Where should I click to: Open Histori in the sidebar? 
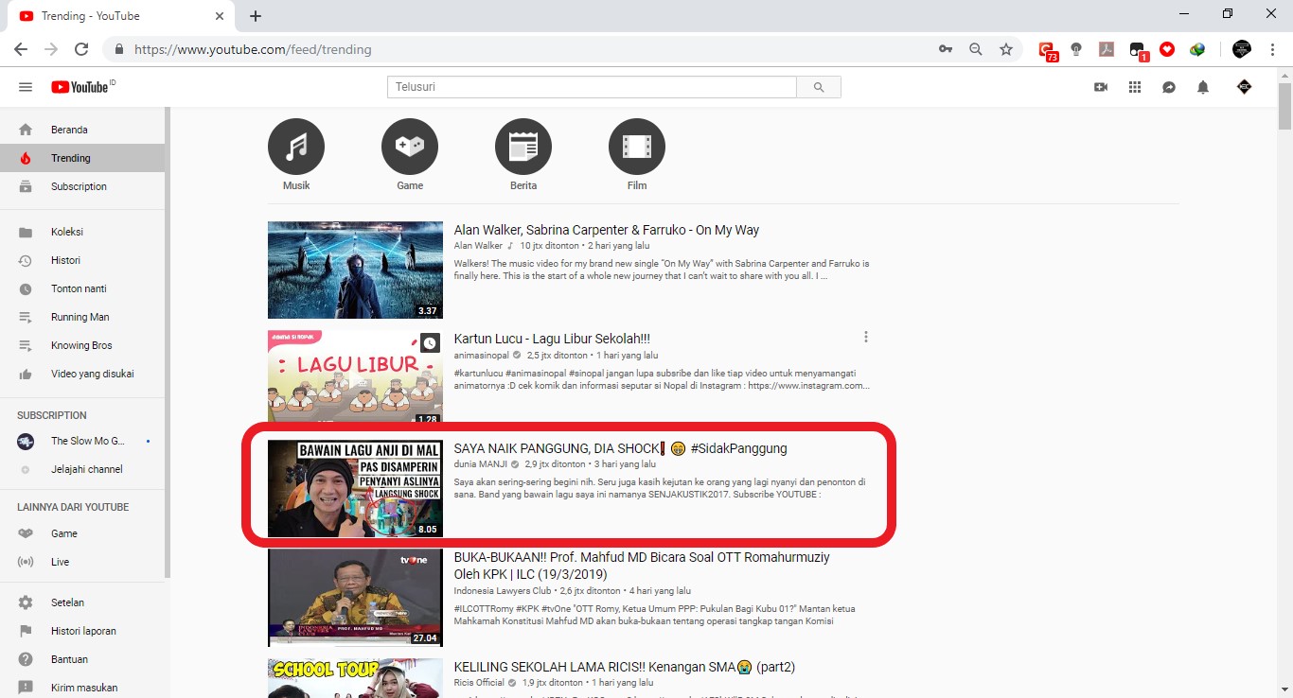pyautogui.click(x=82, y=260)
